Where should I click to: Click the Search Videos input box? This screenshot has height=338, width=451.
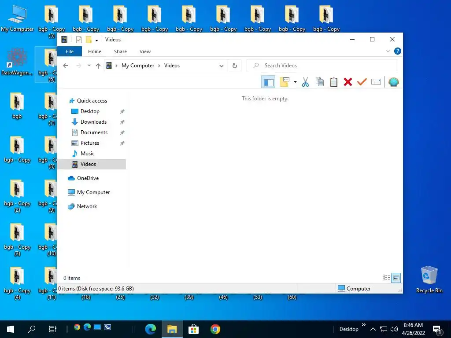point(322,66)
